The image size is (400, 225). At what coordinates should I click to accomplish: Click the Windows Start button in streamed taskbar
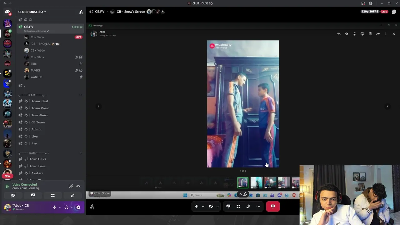(x=185, y=195)
